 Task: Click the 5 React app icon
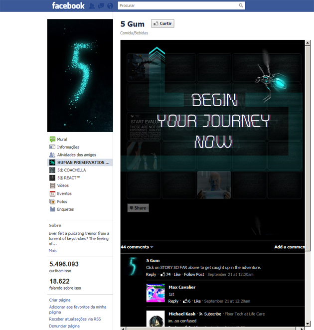(x=52, y=178)
